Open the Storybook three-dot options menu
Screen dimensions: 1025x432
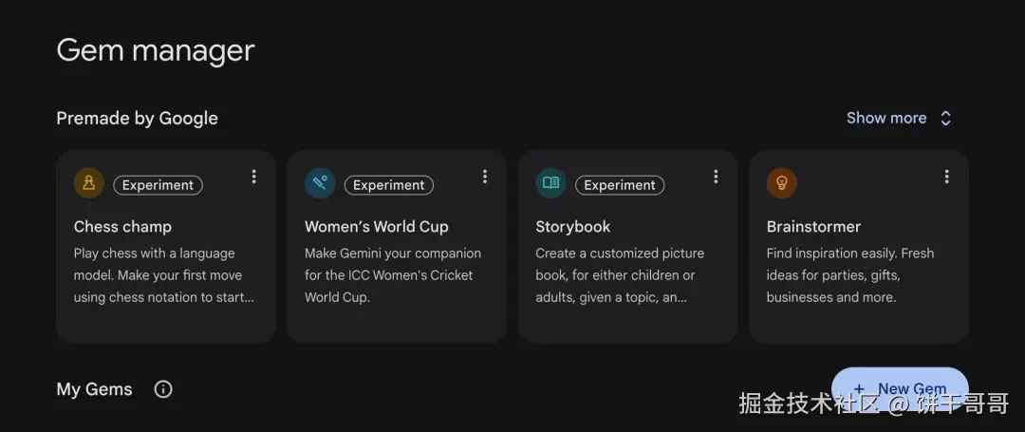click(716, 177)
